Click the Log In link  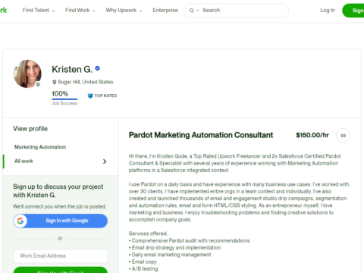pos(328,11)
